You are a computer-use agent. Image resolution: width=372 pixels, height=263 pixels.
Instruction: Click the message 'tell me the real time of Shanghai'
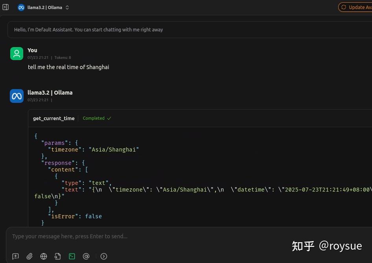[68, 67]
